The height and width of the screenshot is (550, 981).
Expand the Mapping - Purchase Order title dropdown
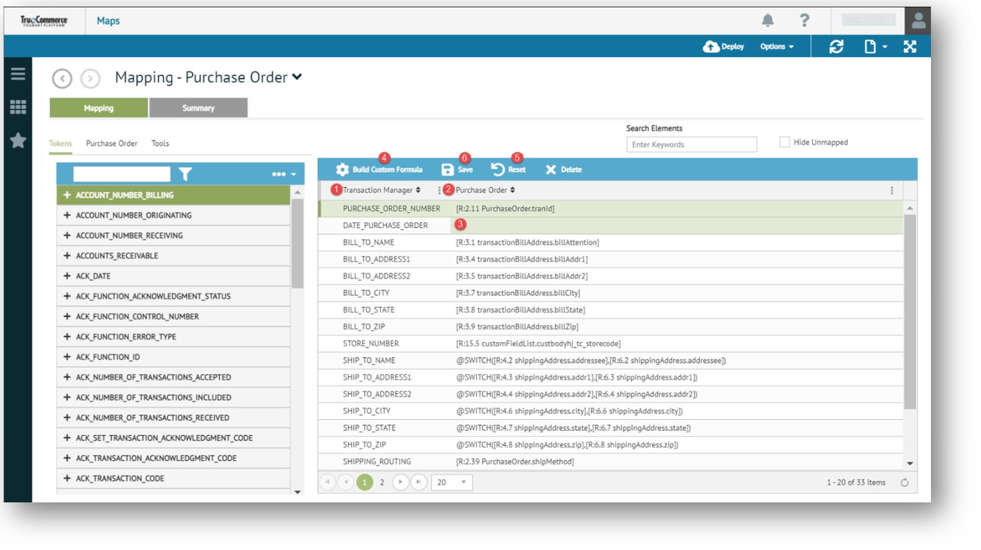297,77
